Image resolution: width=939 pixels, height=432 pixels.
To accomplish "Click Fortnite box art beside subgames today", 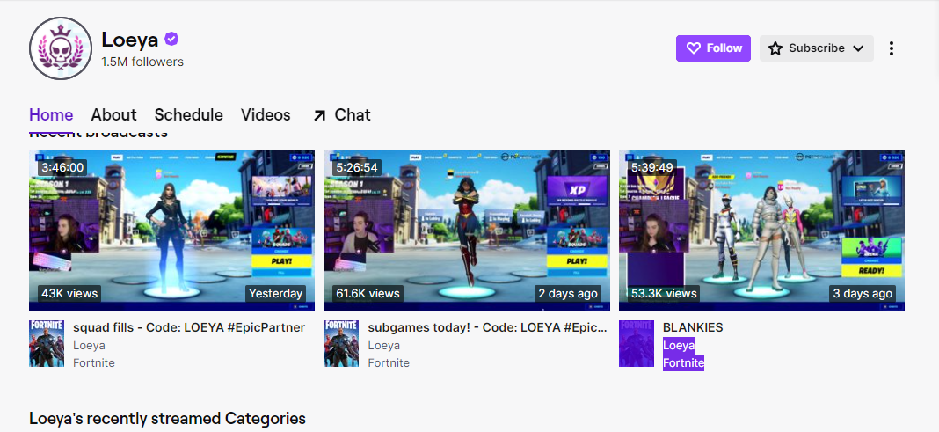I will (x=341, y=343).
